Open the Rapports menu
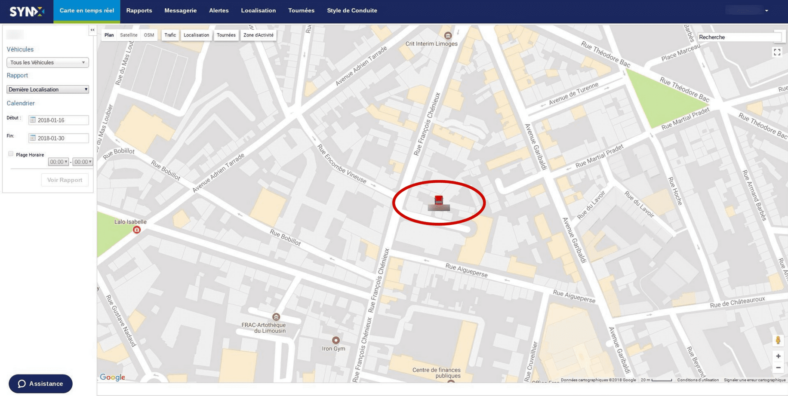Image resolution: width=788 pixels, height=396 pixels. click(139, 11)
